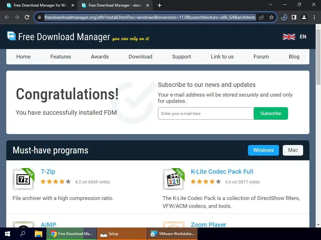Close the active Free Download Manager tab
Screen dimensions: 321x240
tap(148, 6)
